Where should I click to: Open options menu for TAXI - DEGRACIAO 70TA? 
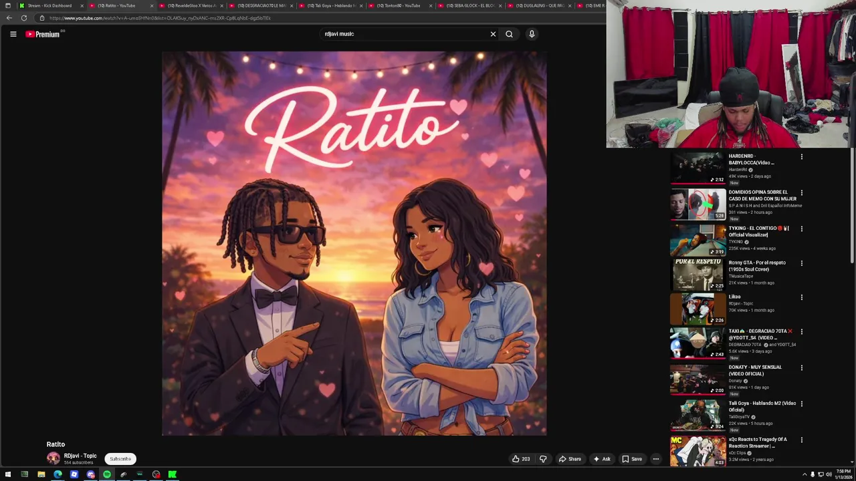pyautogui.click(x=802, y=332)
